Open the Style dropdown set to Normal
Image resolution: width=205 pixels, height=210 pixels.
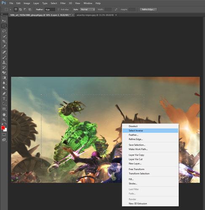point(88,9)
